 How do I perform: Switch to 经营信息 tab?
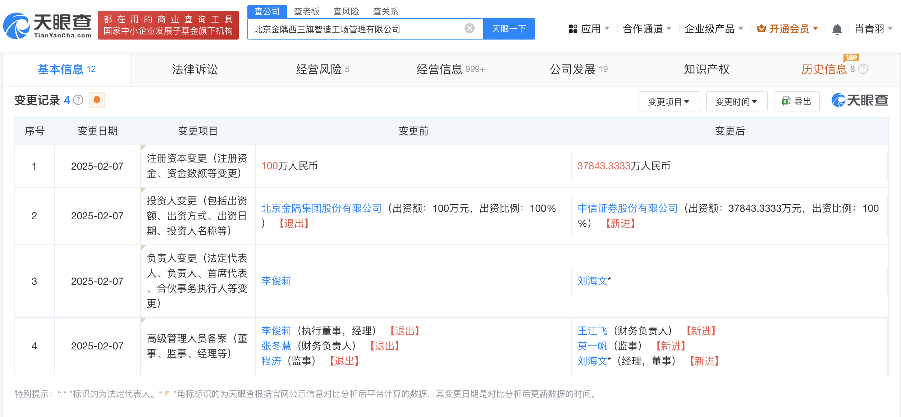(x=450, y=69)
